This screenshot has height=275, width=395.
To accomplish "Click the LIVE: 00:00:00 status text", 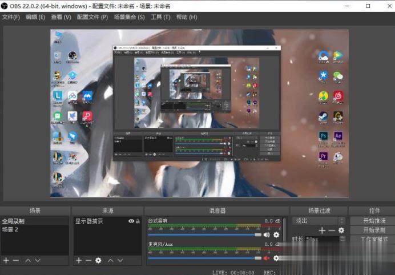I will tap(233, 273).
